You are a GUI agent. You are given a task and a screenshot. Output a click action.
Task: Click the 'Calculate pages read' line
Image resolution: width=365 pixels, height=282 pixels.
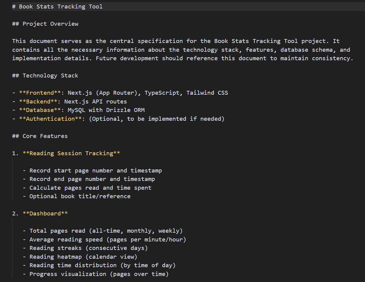[90, 188]
